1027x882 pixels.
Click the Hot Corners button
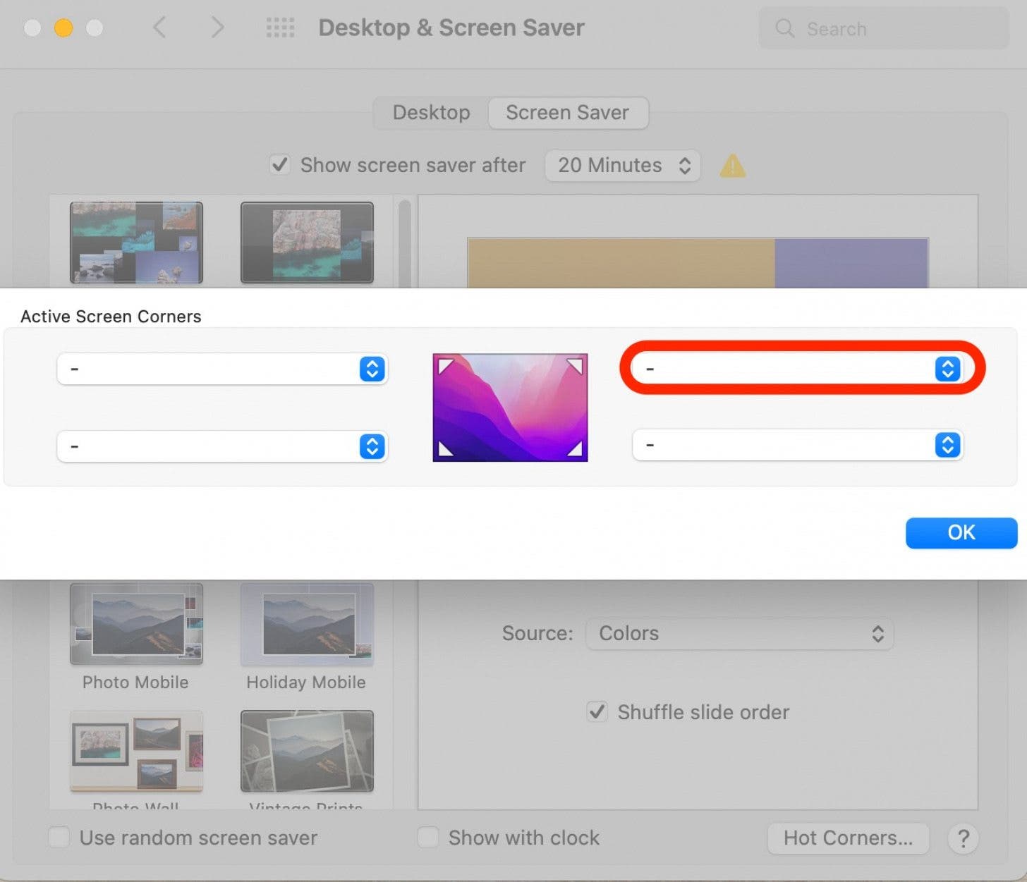(x=848, y=838)
